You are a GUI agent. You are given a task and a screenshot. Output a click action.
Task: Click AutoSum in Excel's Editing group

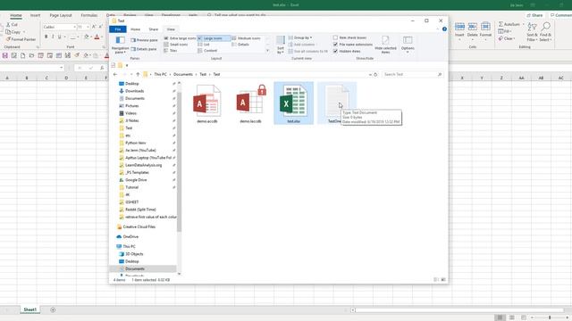(509, 24)
